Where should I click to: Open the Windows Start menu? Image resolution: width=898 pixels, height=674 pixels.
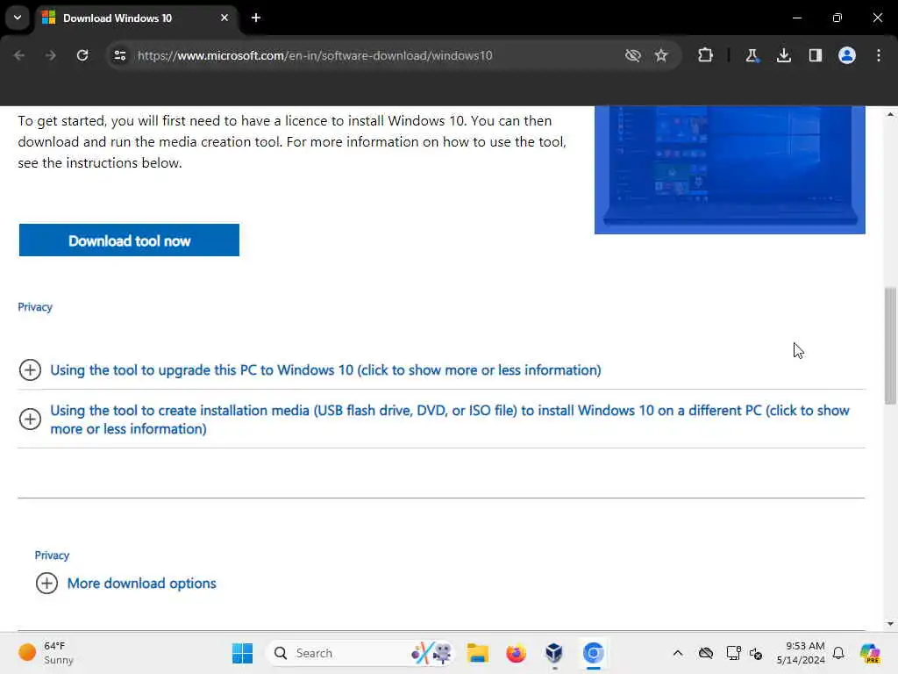[x=242, y=653]
